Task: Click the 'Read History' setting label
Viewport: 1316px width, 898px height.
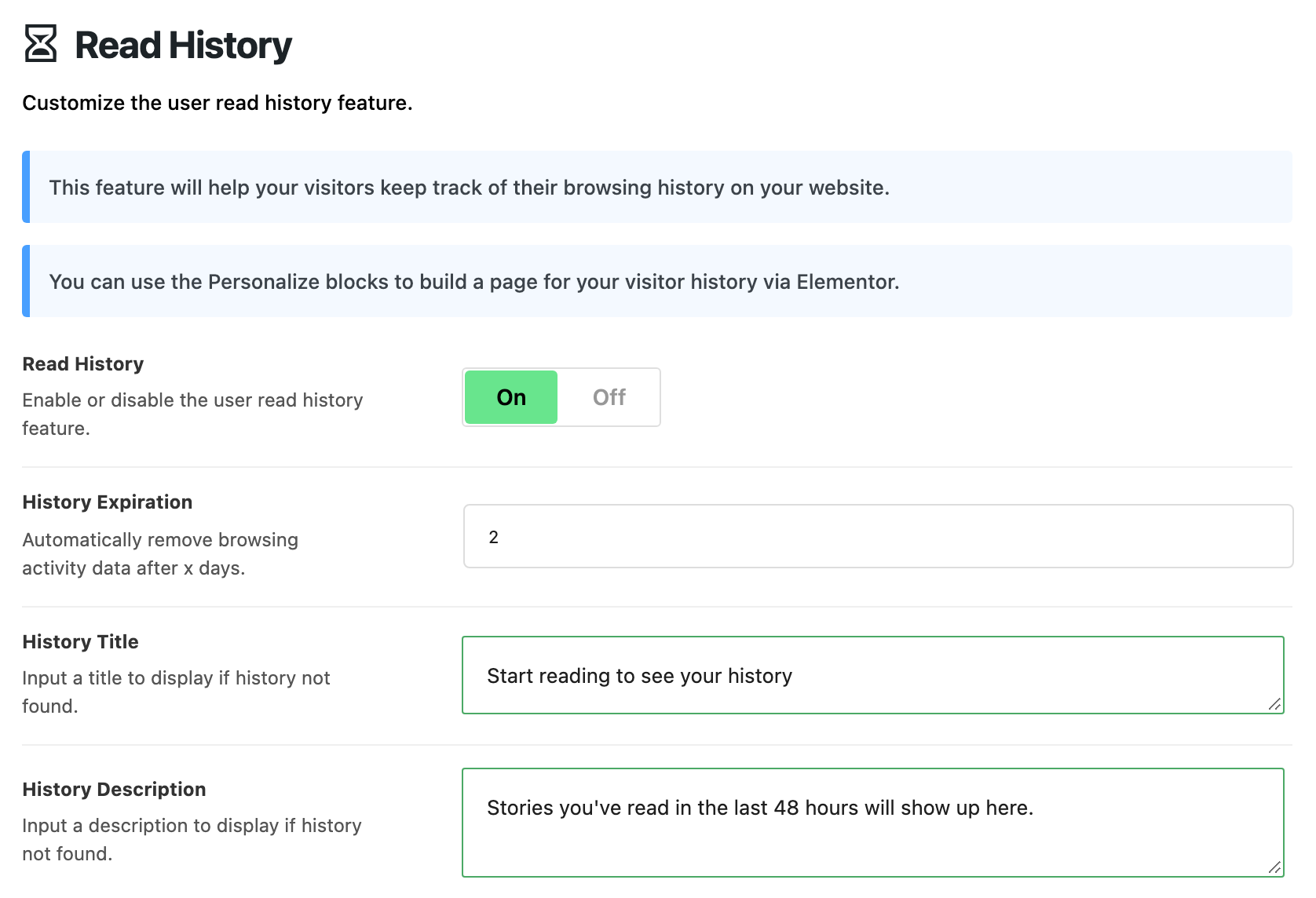Action: coord(83,364)
